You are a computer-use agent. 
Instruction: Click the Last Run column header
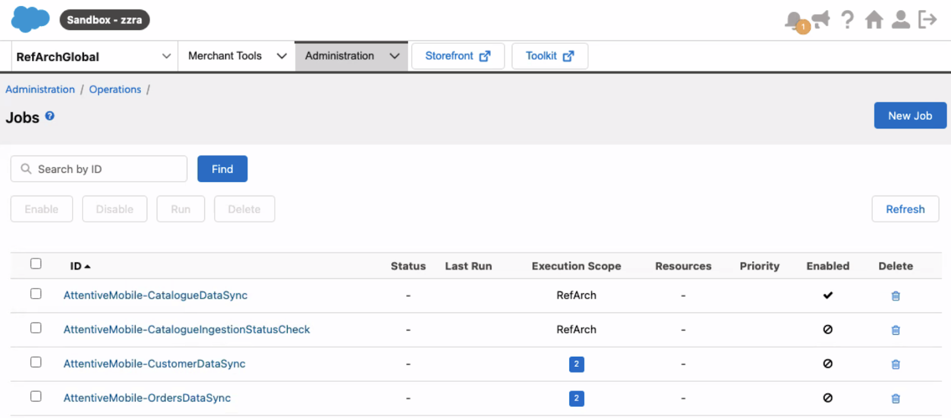(468, 266)
